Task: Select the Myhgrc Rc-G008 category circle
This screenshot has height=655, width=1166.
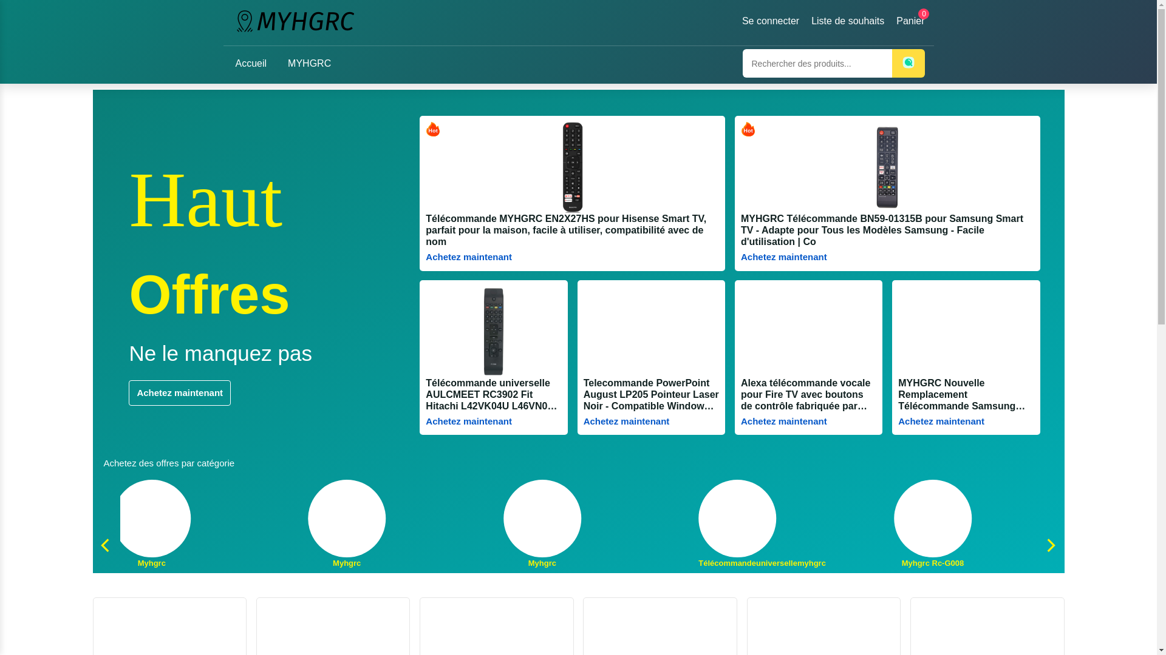Action: pos(932,519)
